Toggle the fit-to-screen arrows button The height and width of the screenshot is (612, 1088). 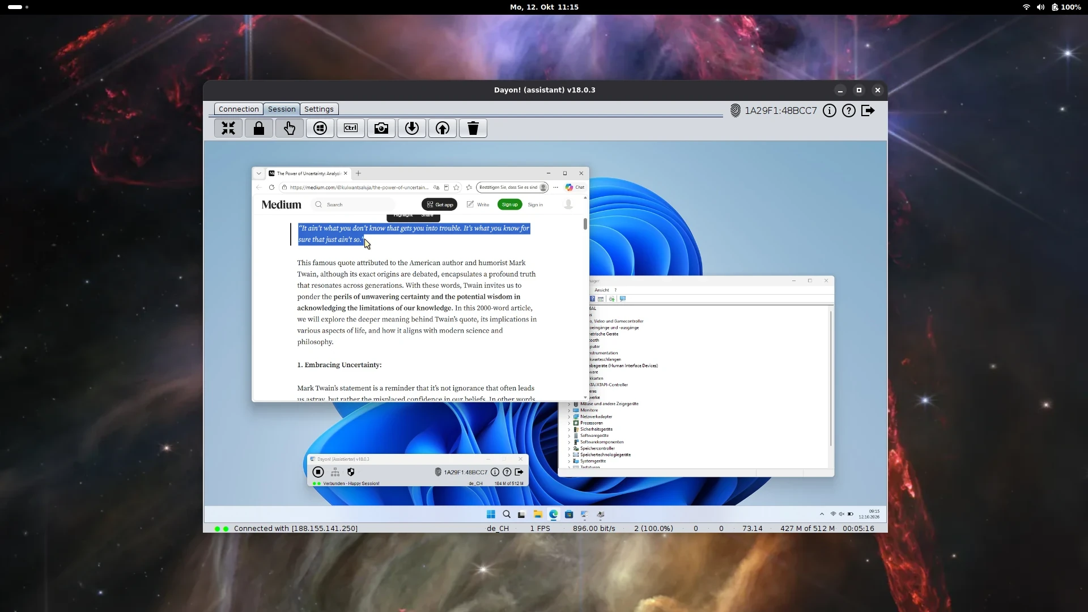[228, 129]
